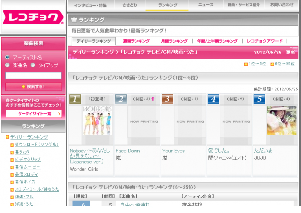301x213 pixels.
Task: Click bullet icon beside デイリーランキング
Action: [7, 137]
